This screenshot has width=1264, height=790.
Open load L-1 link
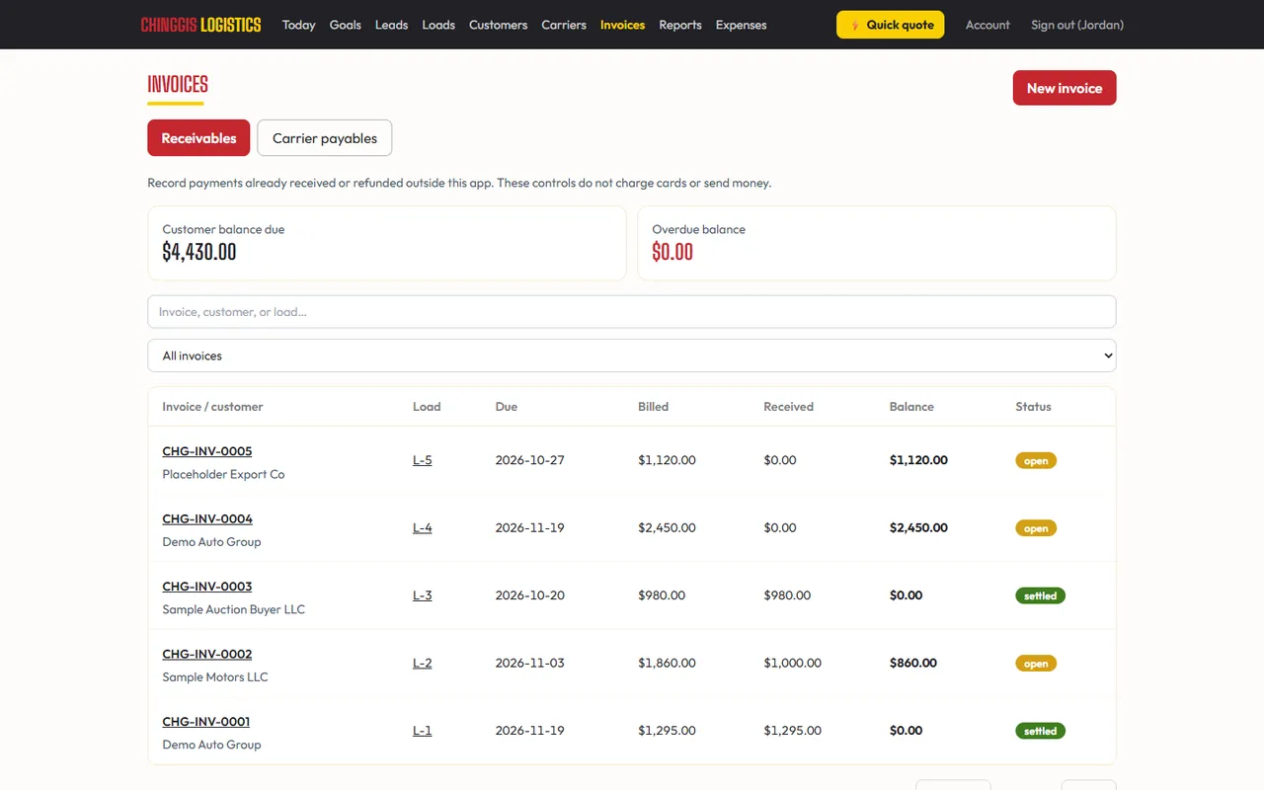pos(423,731)
